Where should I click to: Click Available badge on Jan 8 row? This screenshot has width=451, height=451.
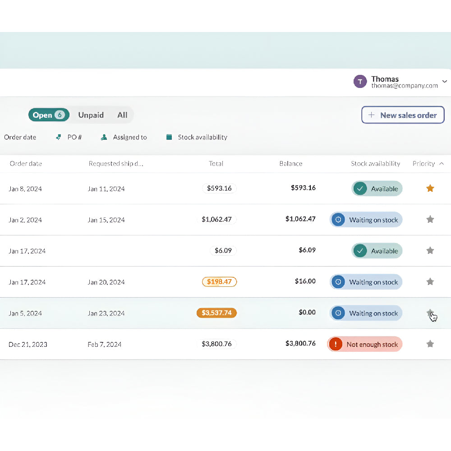377,189
